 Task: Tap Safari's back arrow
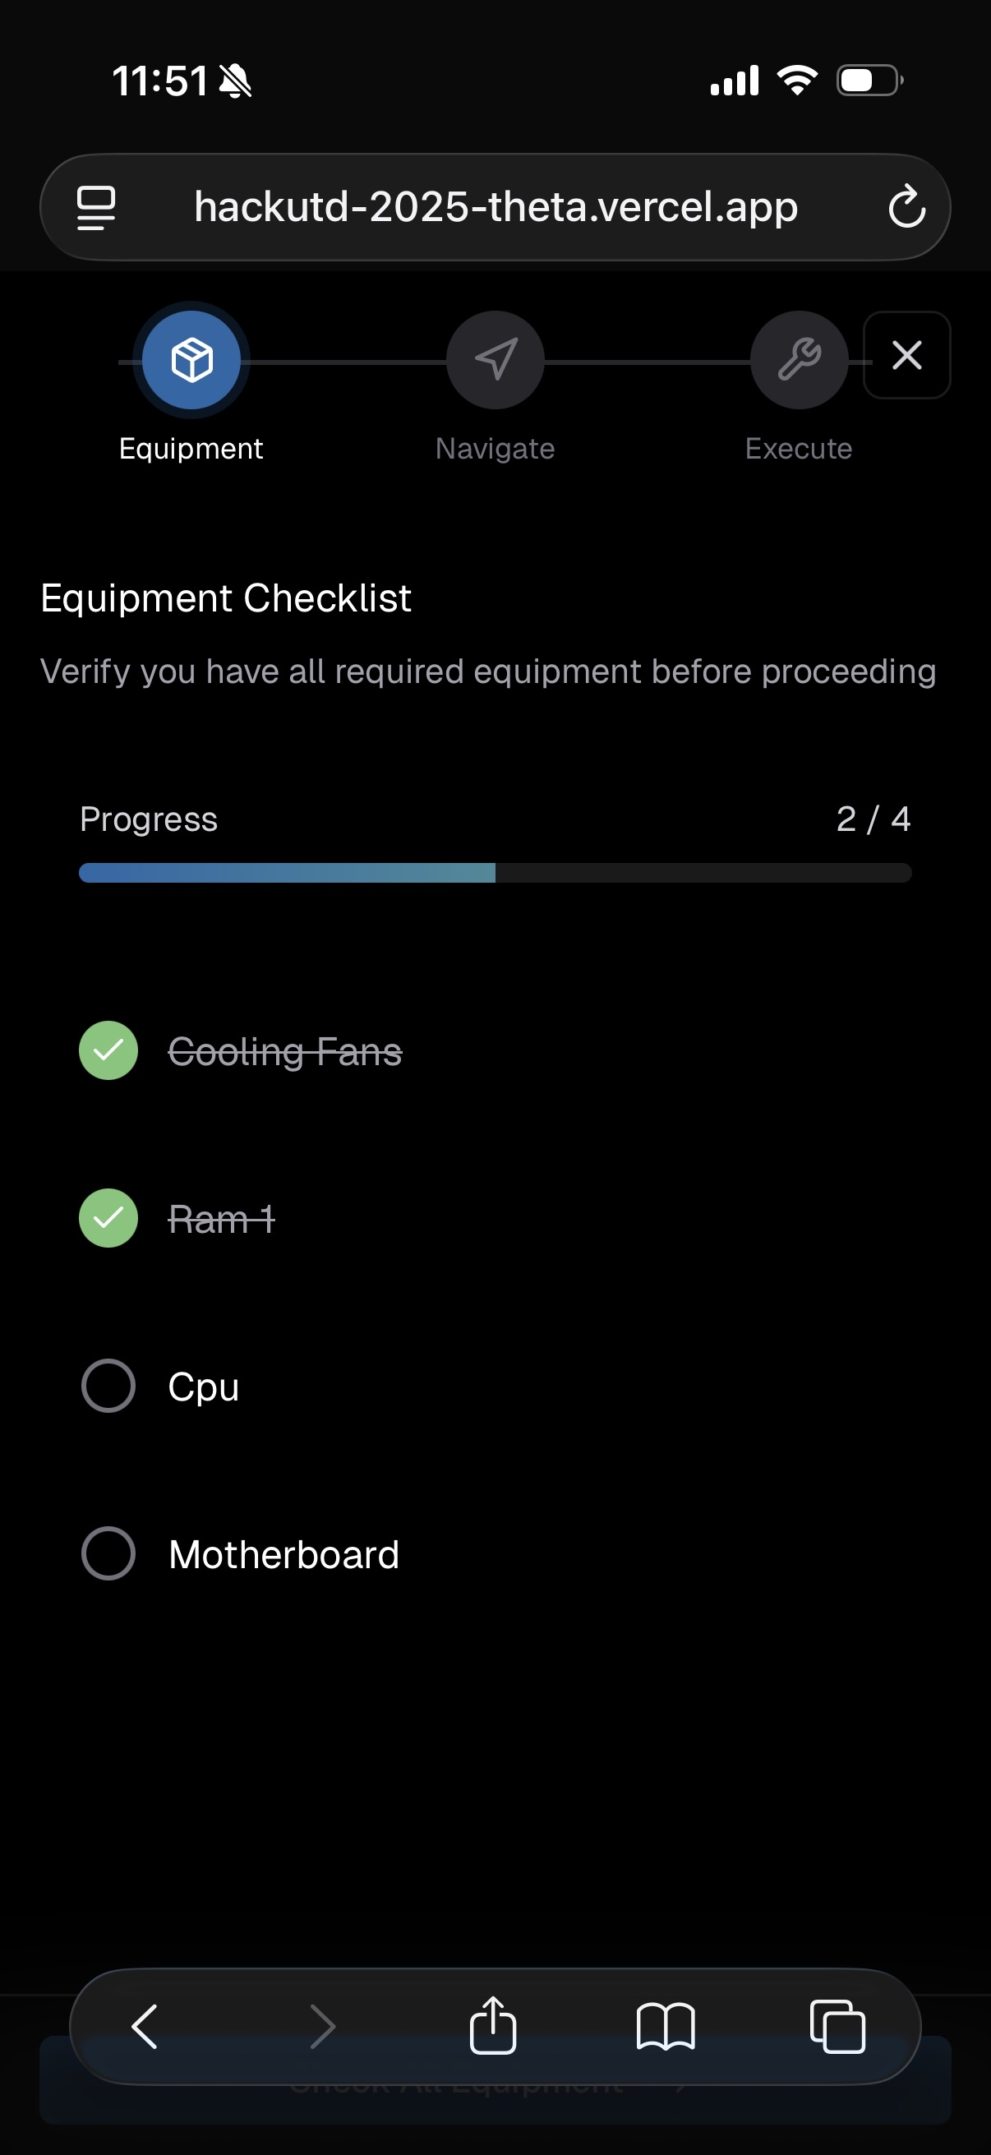coord(145,2026)
